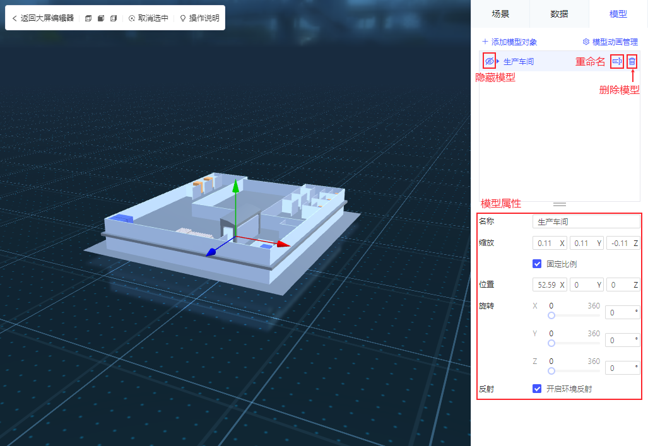Click 添加模型对象 to add a model
Screen dimensions: 648x446
(x=510, y=42)
